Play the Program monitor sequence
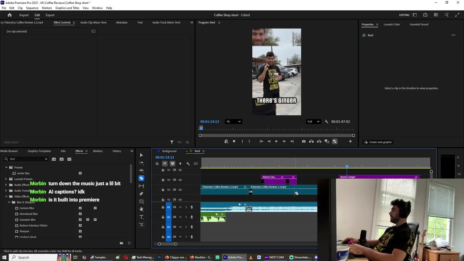This screenshot has height=261, width=464. pos(276,141)
